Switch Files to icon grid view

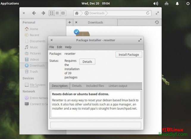52,13
